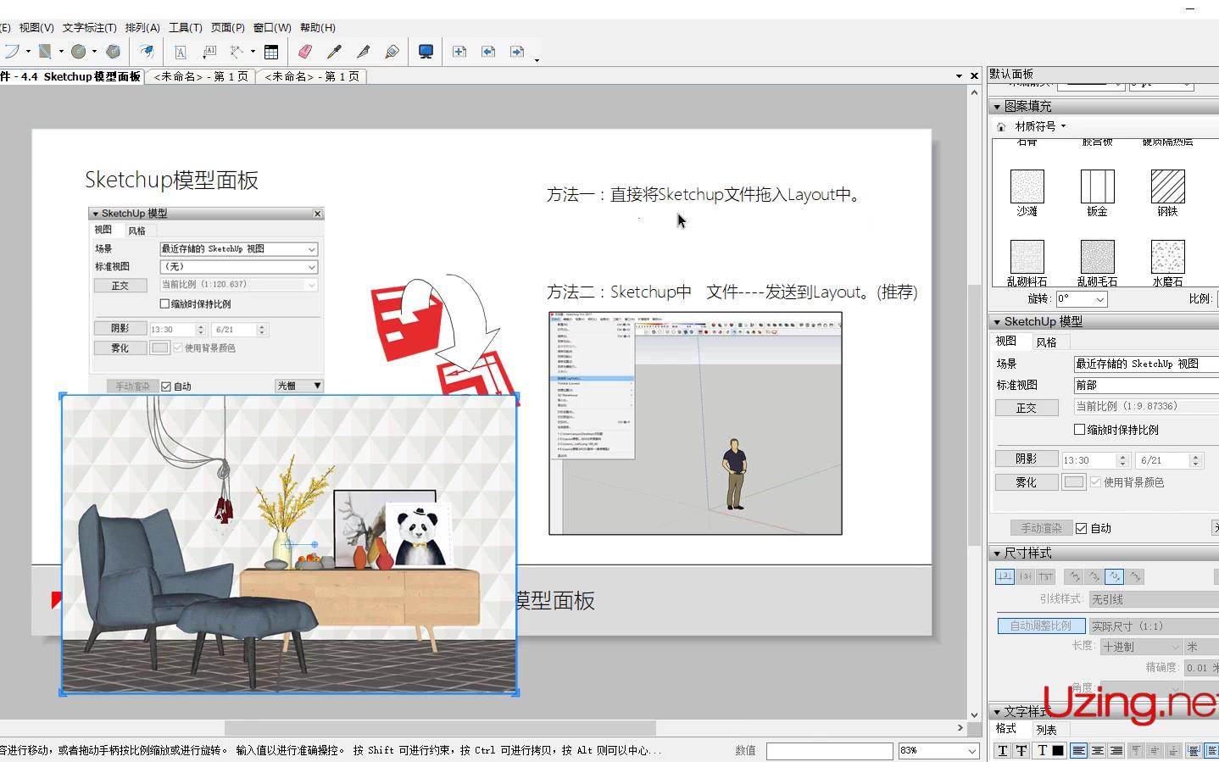Select the 钣金 pattern thumbnail
Image resolution: width=1219 pixels, height=762 pixels.
[1098, 186]
